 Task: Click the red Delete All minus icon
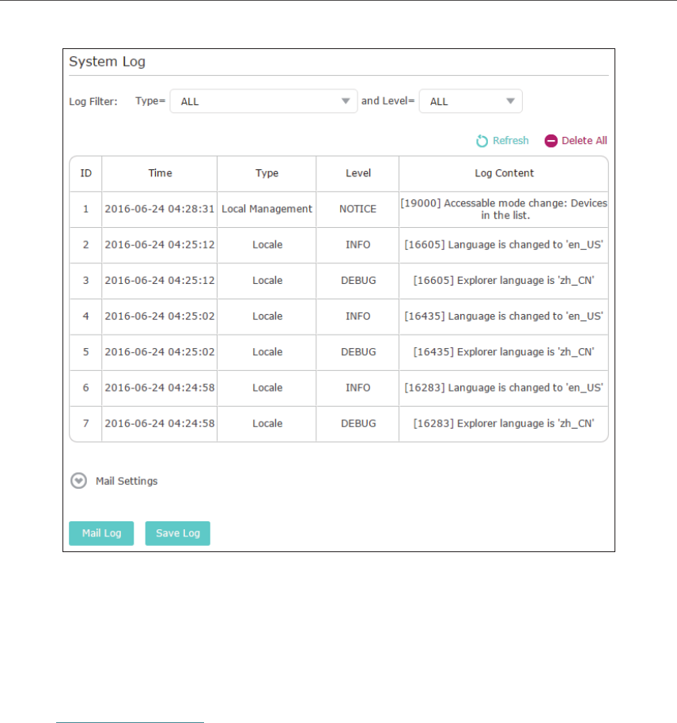(550, 141)
